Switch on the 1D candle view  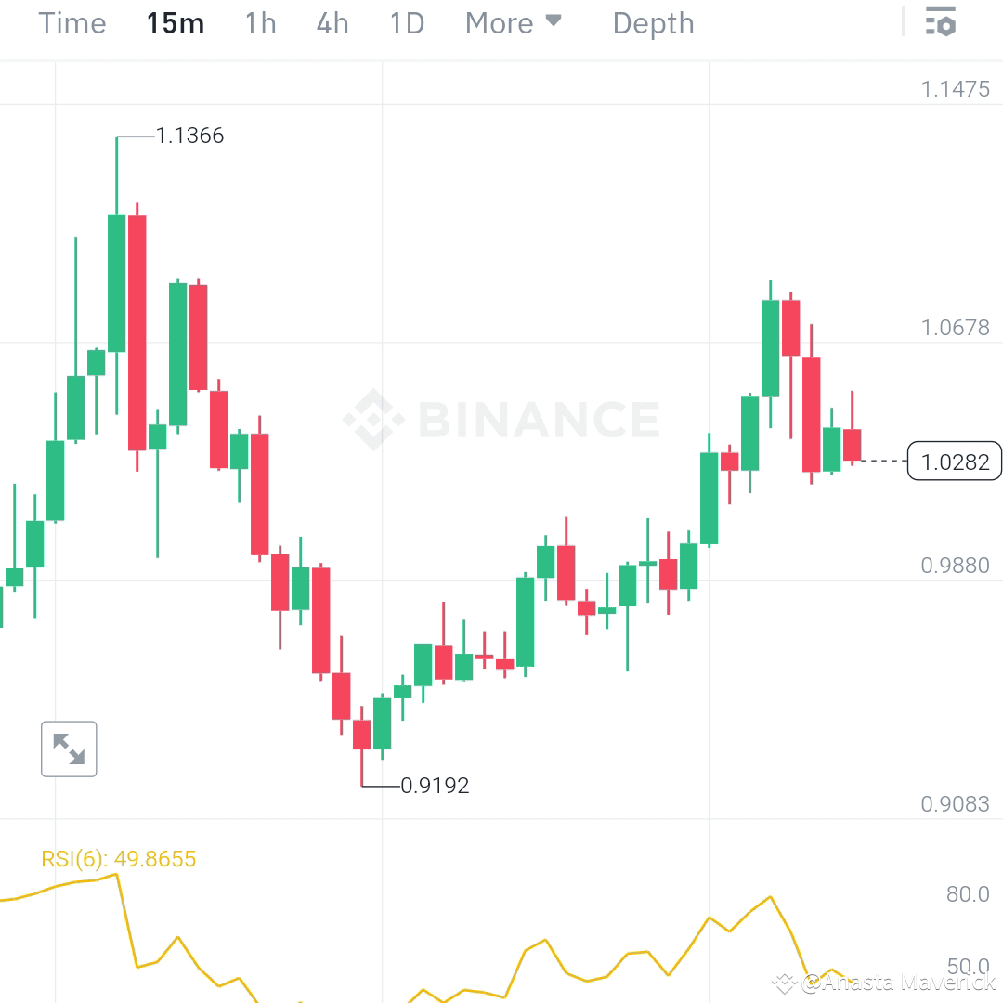406,23
